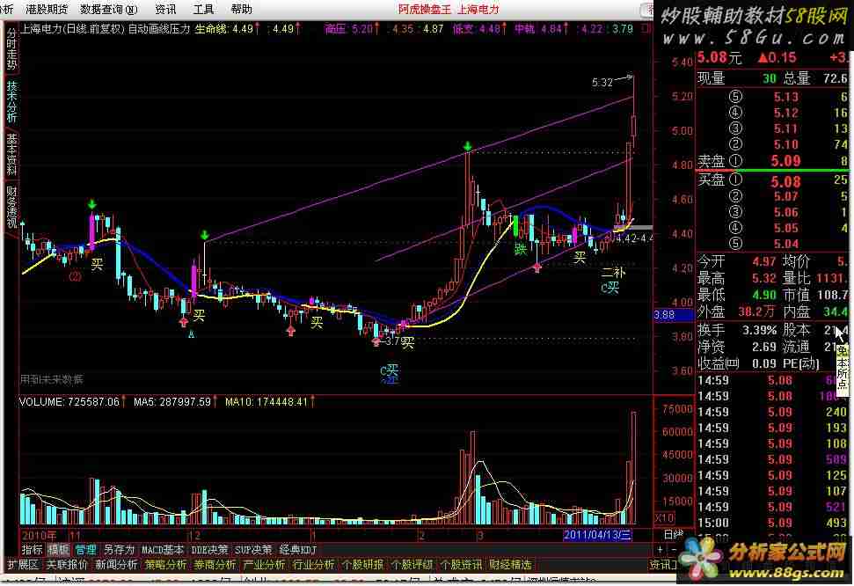
Task: Click the 高压 indicator value
Action: point(352,28)
